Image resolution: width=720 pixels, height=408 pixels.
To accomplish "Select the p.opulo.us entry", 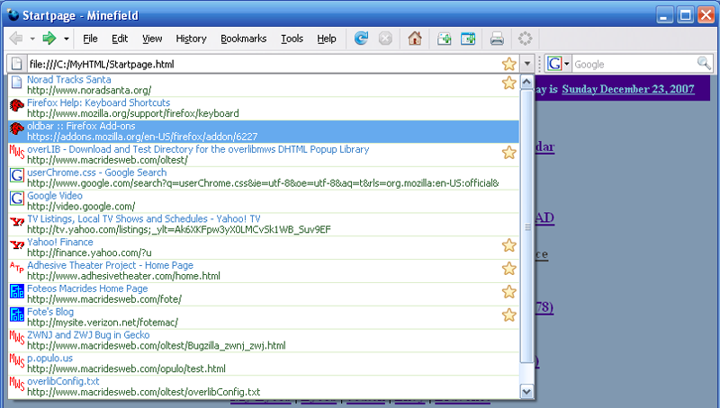I will tap(264, 364).
